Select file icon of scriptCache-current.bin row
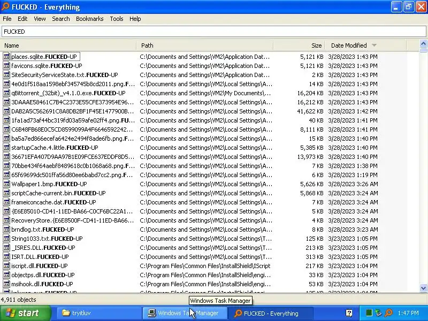The height and width of the screenshot is (321, 428). point(6,193)
